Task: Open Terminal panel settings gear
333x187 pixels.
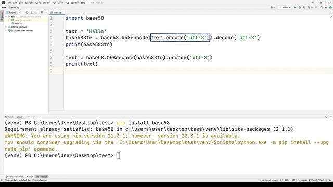Action: [326, 117]
